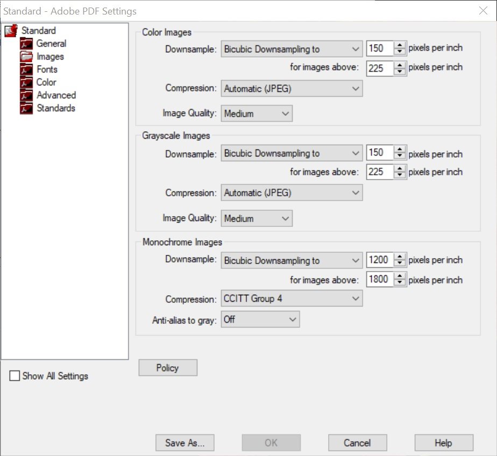The height and width of the screenshot is (456, 497).
Task: Increase Grayscale 150 ppi with up arrow
Action: coord(400,149)
